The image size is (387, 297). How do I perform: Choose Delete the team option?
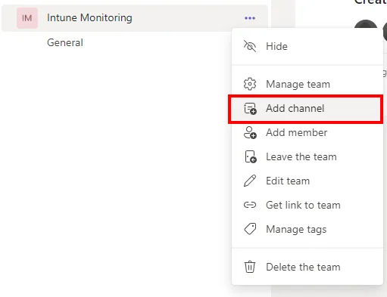307,267
